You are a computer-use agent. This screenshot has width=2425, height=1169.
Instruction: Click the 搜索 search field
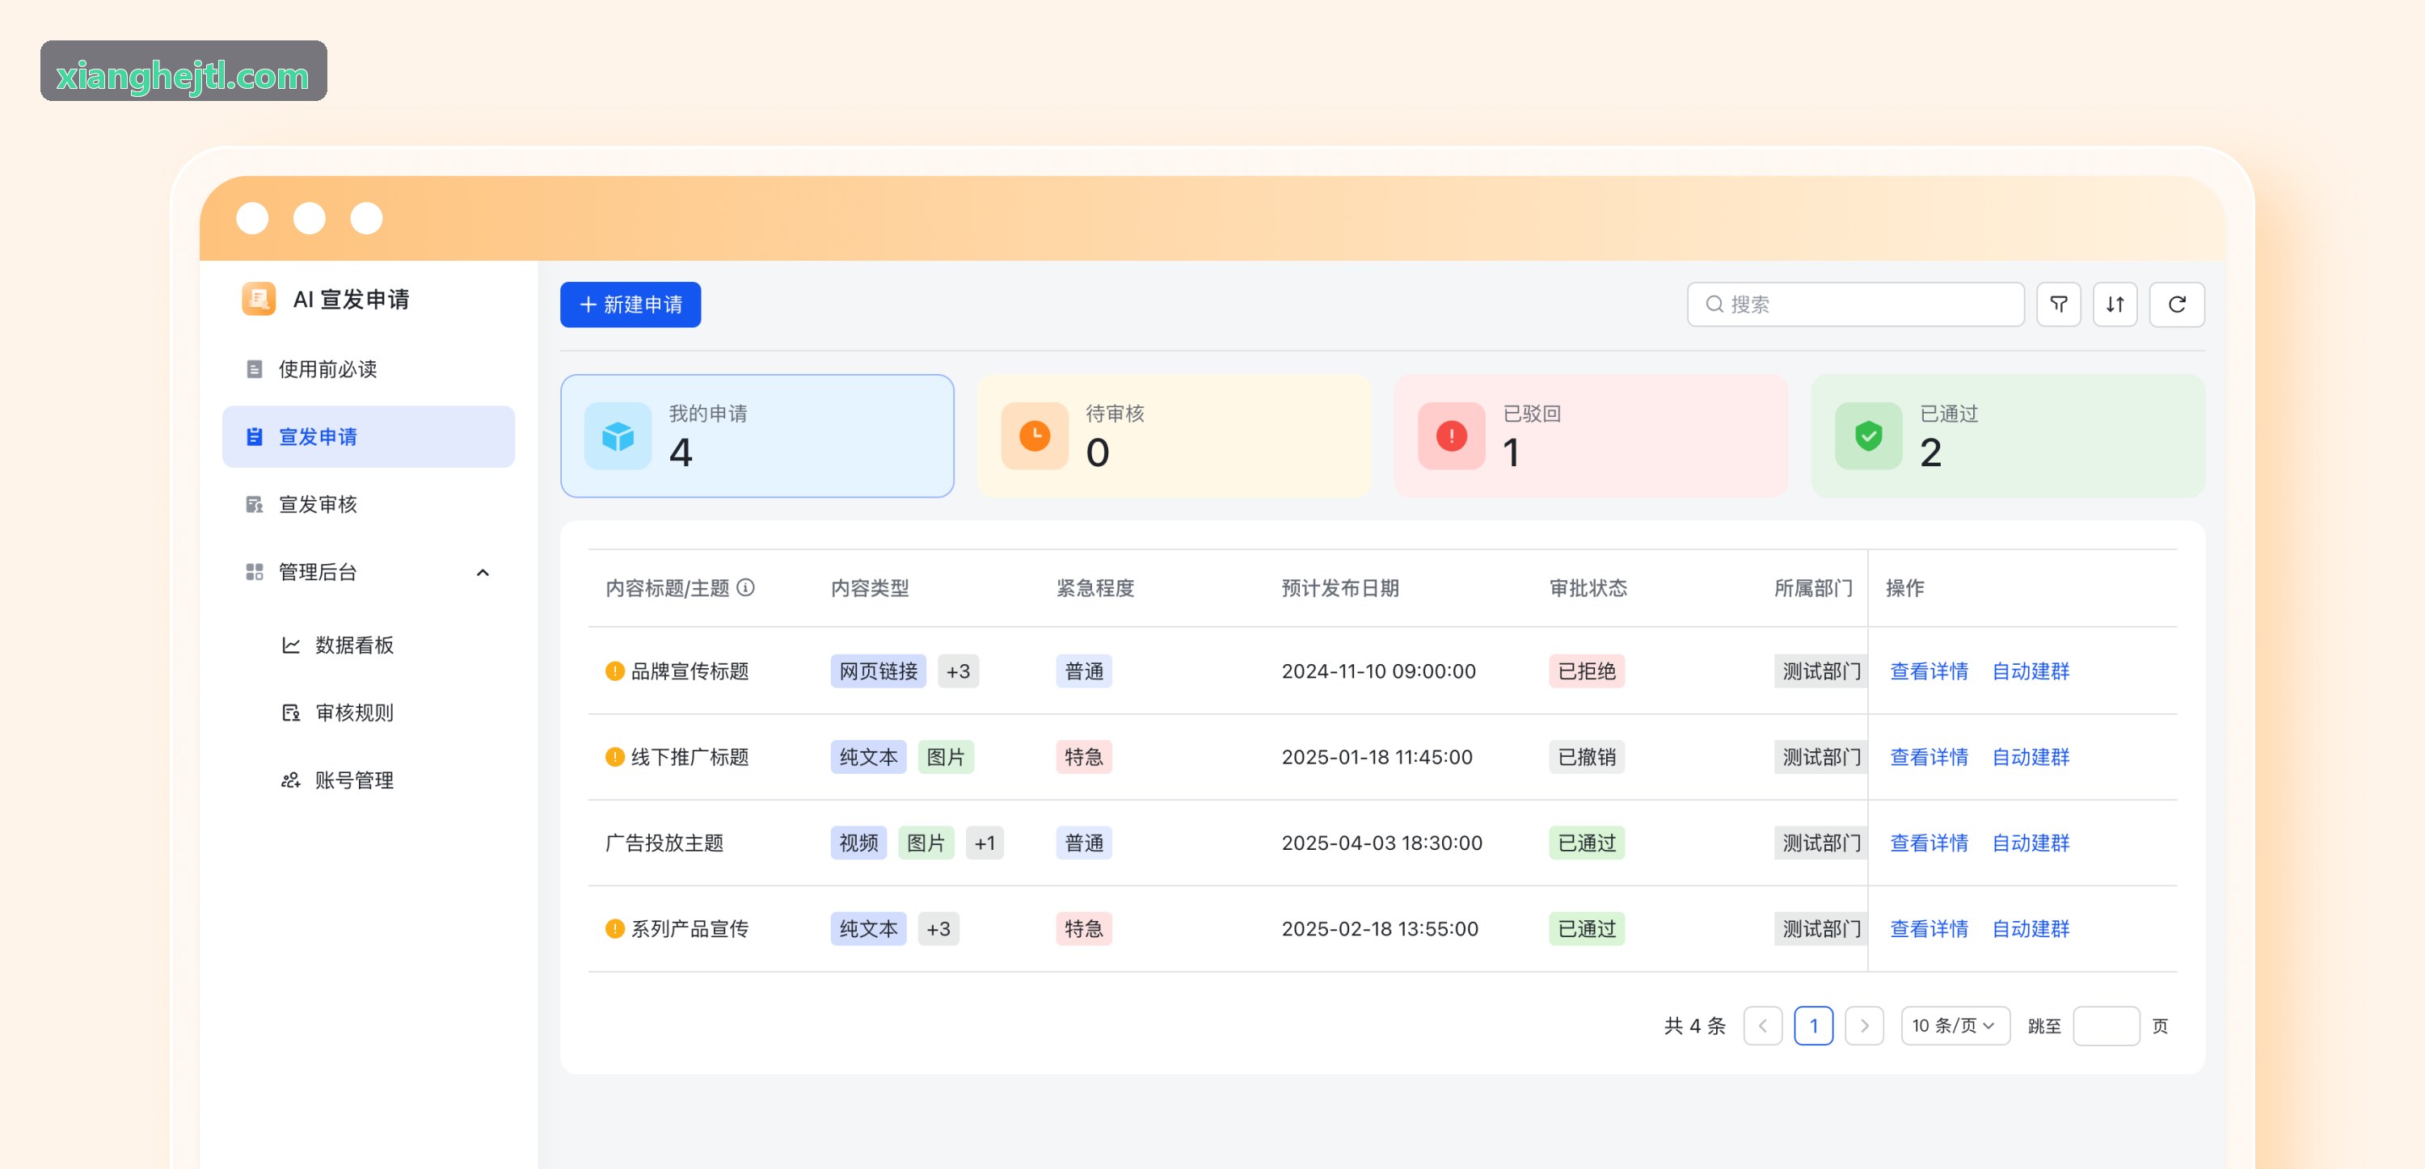(1854, 304)
